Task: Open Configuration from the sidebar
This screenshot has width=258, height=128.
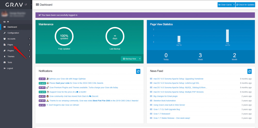Action: coord(13,33)
